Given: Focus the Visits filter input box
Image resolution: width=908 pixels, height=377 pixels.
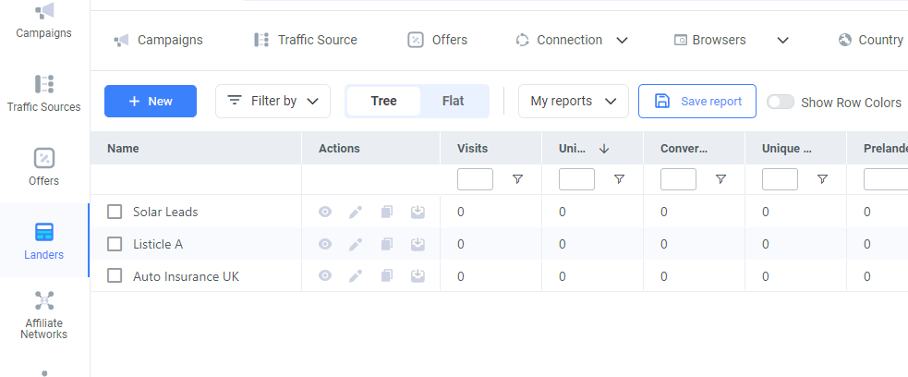Looking at the screenshot, I should (x=475, y=179).
